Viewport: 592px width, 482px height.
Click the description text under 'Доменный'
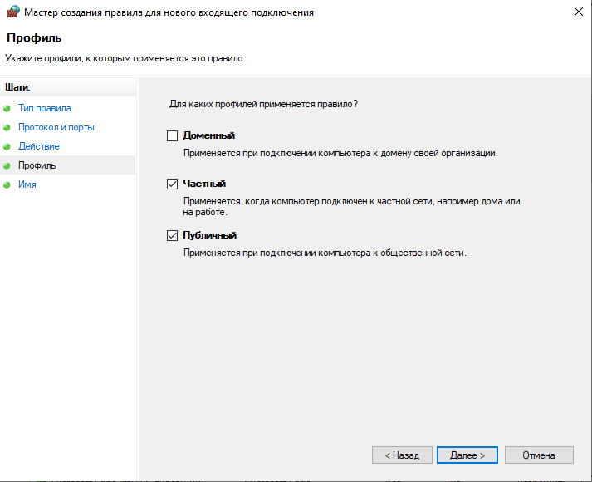tap(340, 154)
